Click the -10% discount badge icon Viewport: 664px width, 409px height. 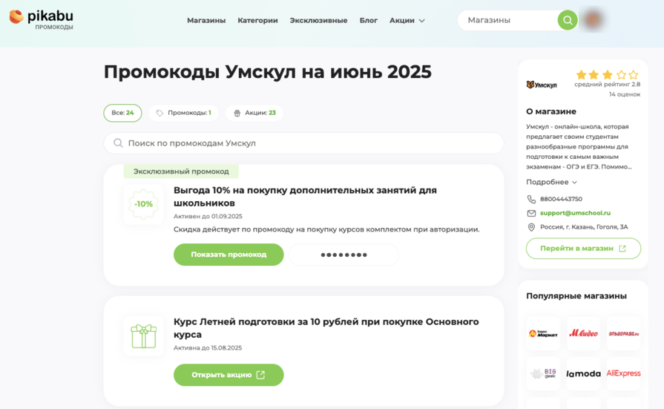(143, 204)
